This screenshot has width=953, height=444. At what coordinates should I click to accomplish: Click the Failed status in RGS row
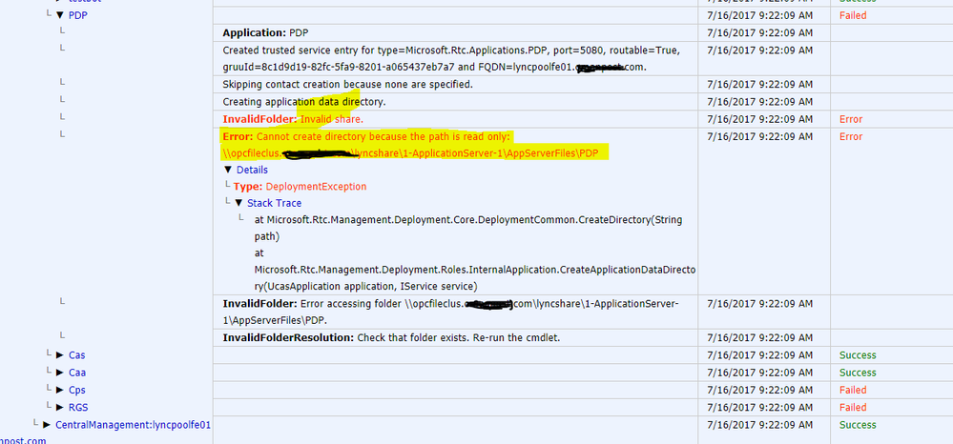[853, 407]
